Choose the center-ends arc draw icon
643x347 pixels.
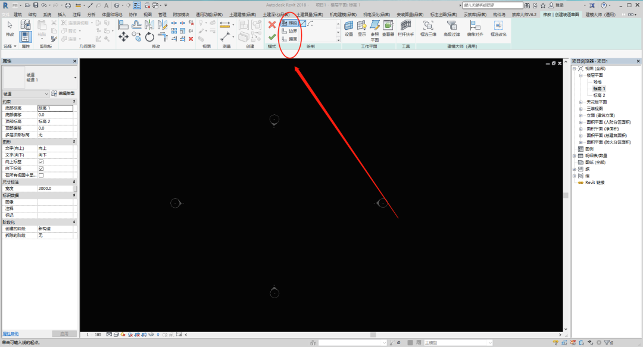click(310, 23)
